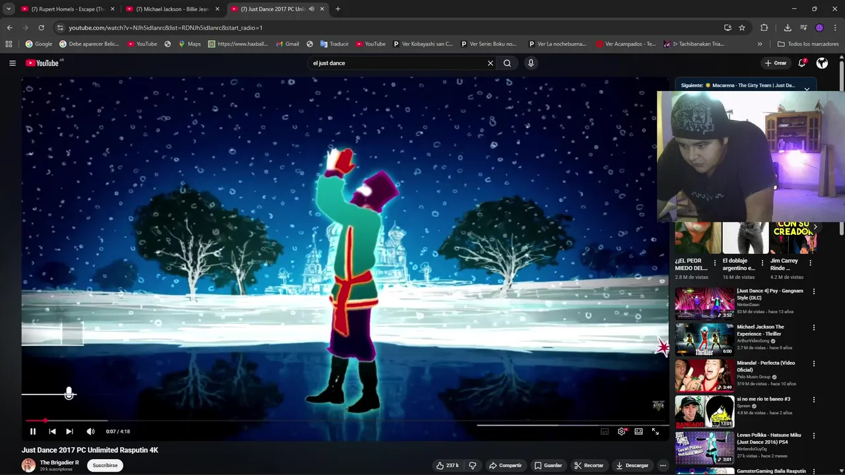This screenshot has width=845, height=475.
Task: Open options for 'El doblaje argentino' short
Action: click(762, 263)
